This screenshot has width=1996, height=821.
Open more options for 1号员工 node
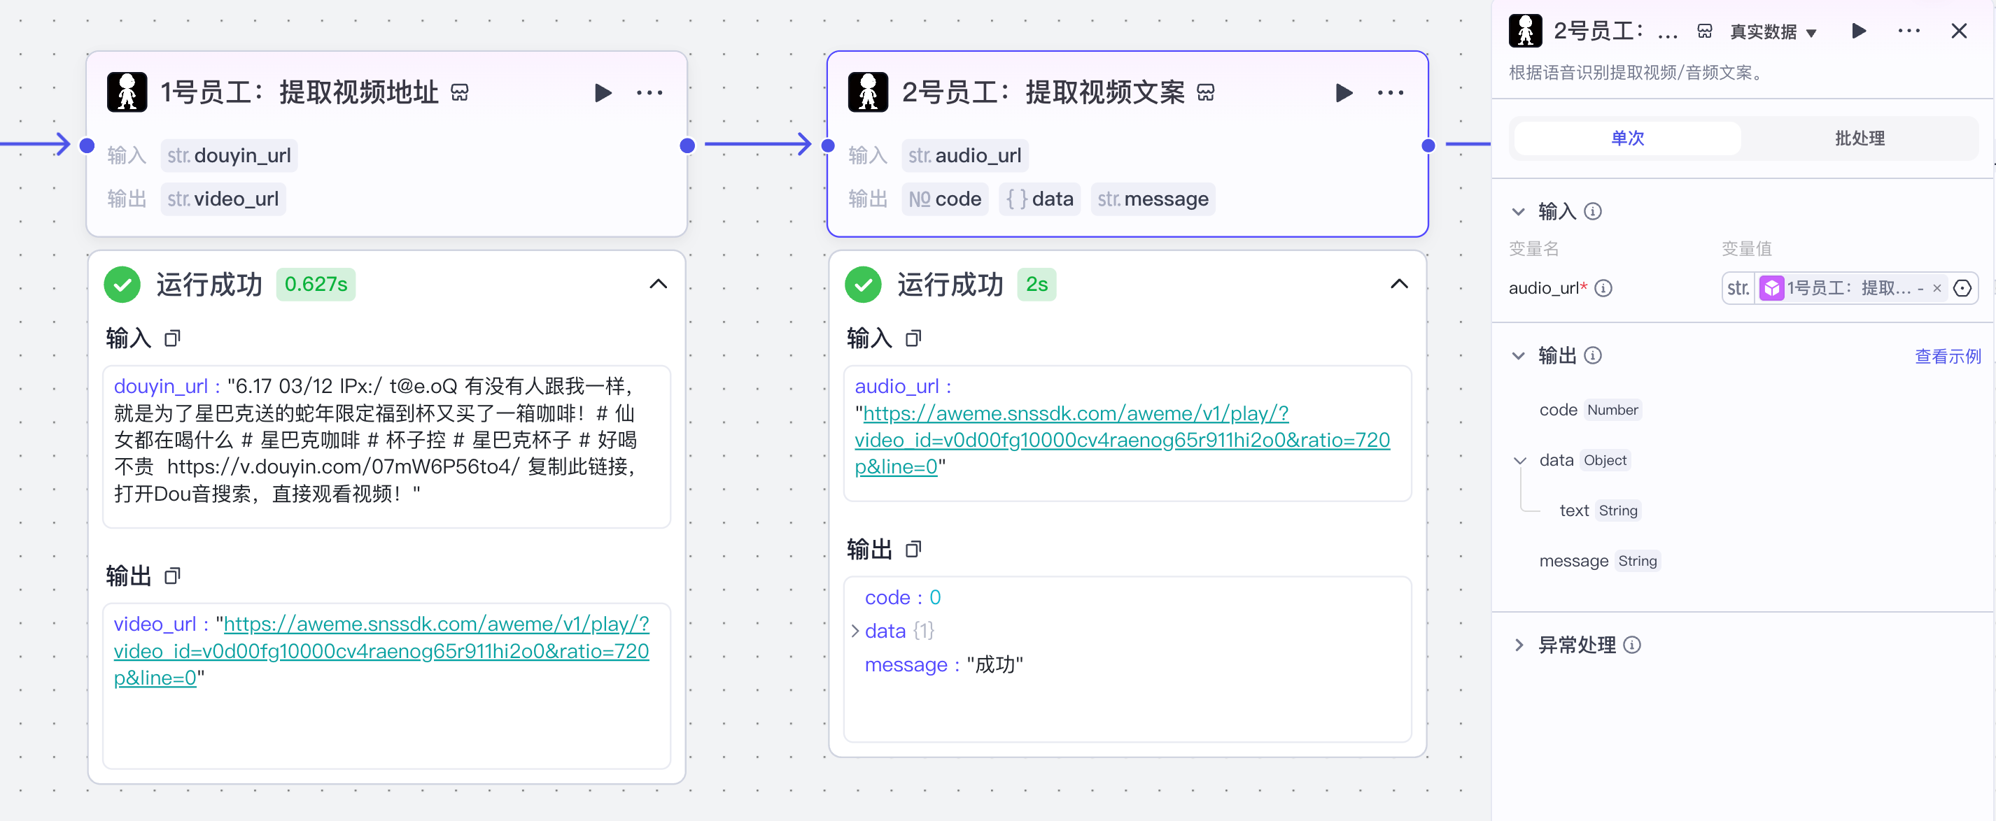coord(649,93)
